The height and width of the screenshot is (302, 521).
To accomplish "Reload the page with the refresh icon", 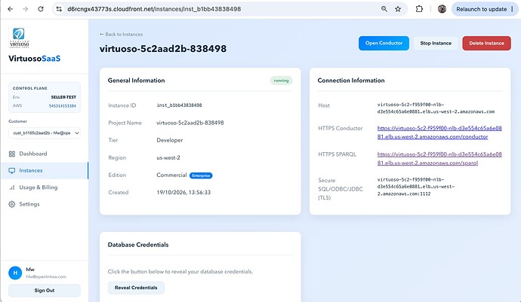I will tap(41, 9).
